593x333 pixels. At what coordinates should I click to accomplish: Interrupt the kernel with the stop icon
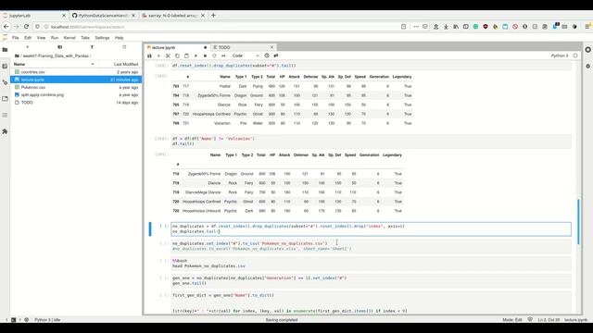[205, 55]
